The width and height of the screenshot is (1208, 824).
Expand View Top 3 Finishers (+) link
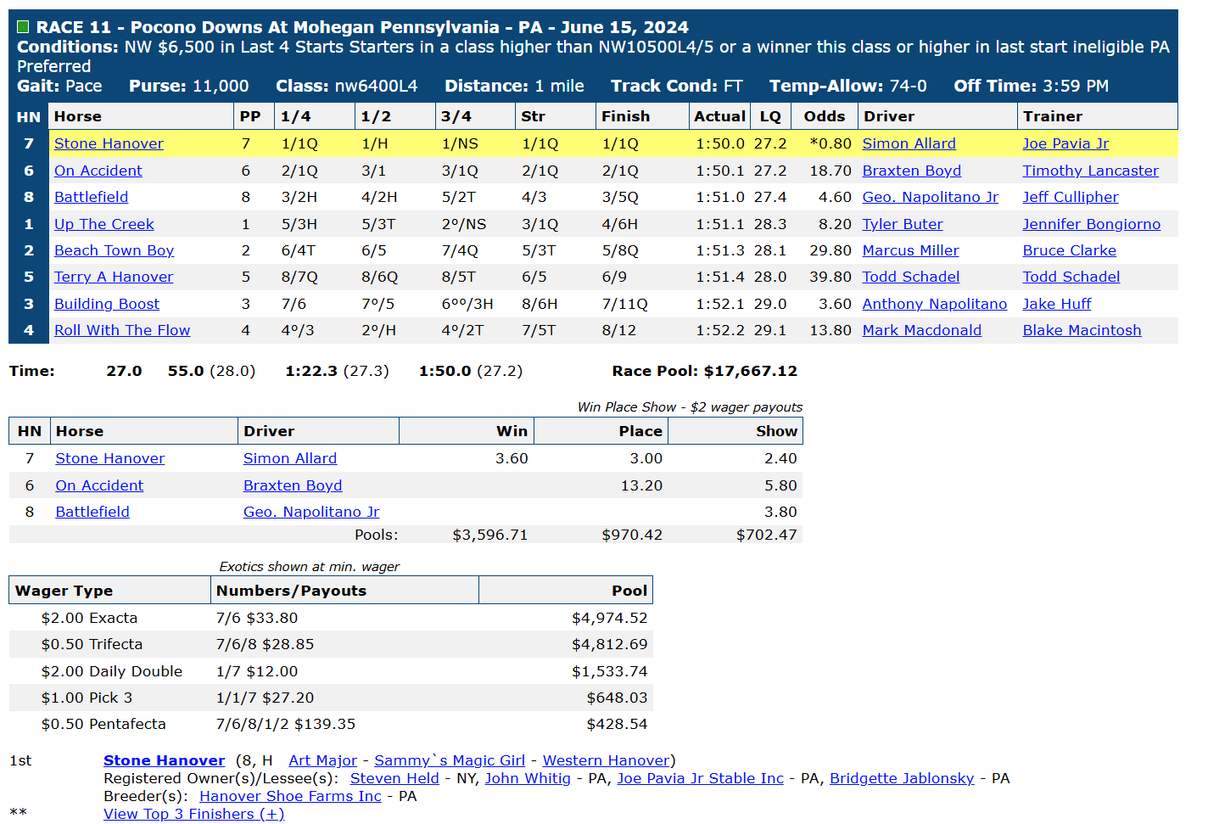pos(193,814)
